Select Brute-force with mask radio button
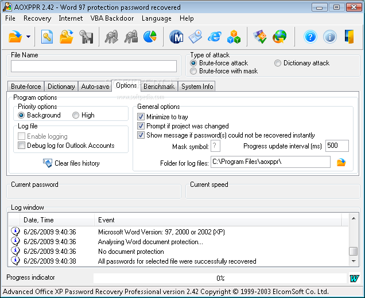The width and height of the screenshot is (365, 298). (x=193, y=71)
